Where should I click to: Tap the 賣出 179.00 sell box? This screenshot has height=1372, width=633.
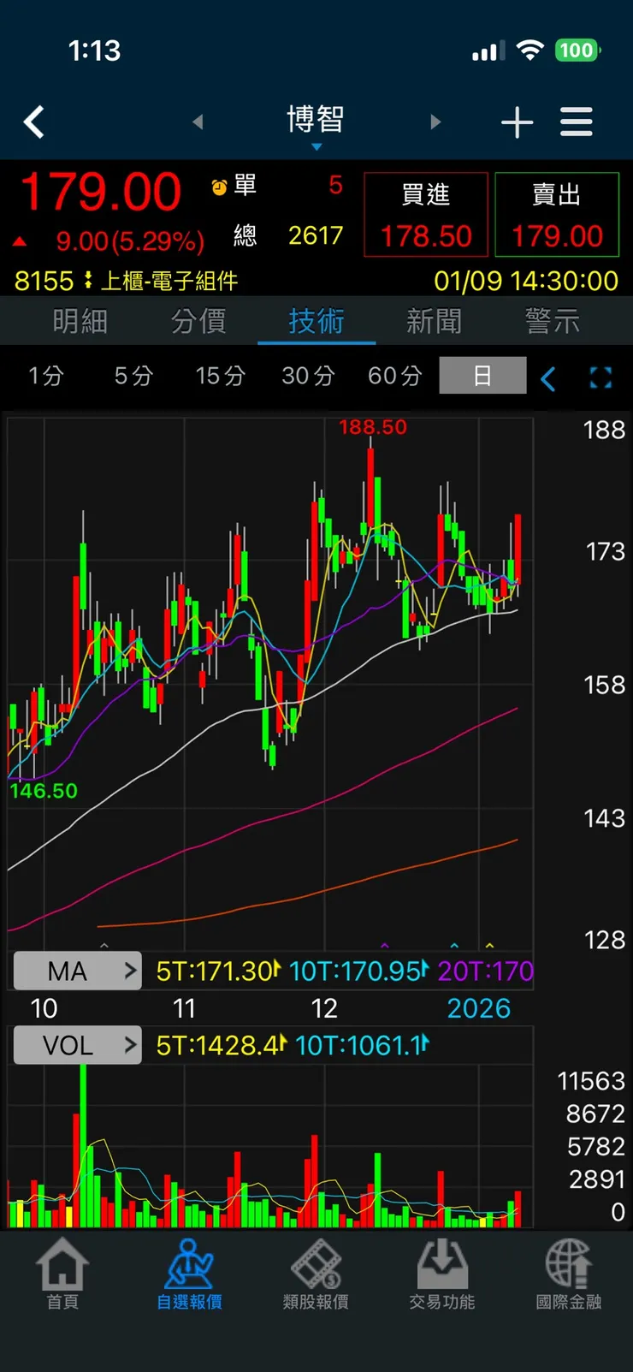[557, 215]
